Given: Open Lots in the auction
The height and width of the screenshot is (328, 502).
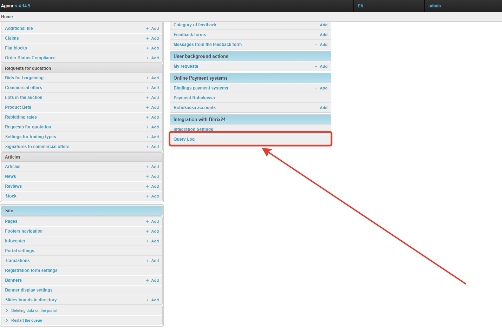Looking at the screenshot, I should point(24,98).
